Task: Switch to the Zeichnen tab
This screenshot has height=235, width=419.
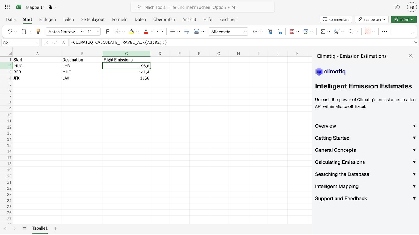Action: point(228,19)
